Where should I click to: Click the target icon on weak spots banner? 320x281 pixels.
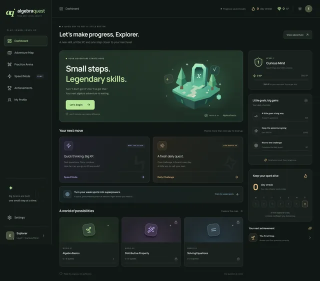(67, 194)
